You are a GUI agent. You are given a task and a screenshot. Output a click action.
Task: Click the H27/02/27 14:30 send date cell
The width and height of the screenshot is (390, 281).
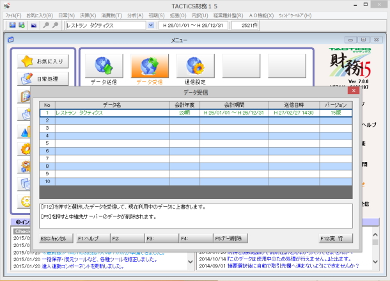tap(294, 113)
